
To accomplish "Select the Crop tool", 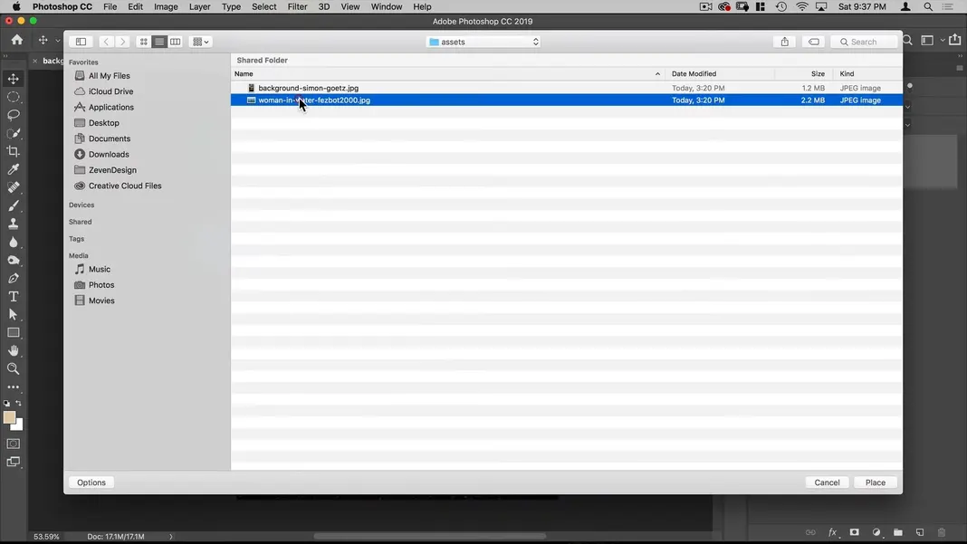I will (13, 151).
